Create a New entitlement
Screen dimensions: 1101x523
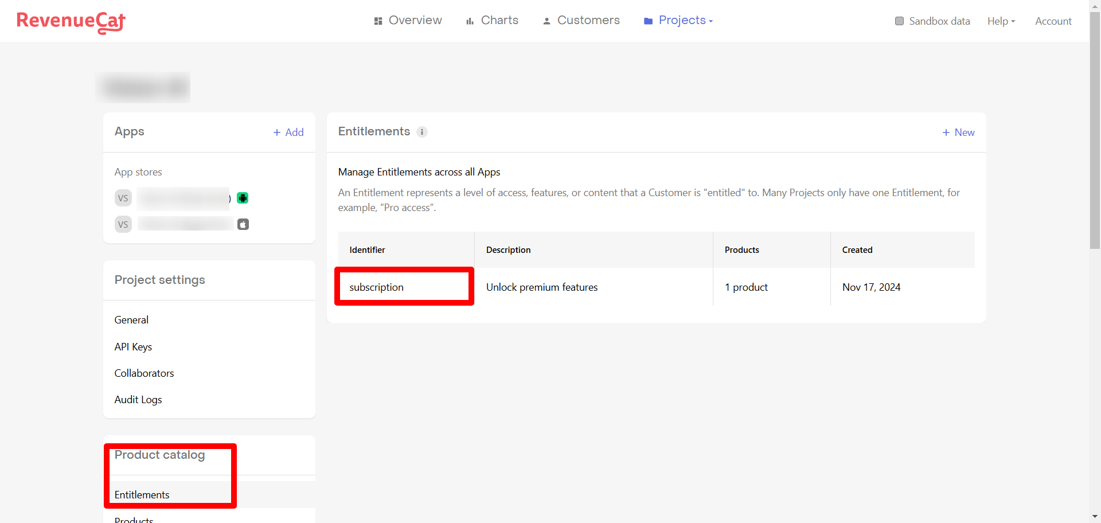tap(958, 132)
